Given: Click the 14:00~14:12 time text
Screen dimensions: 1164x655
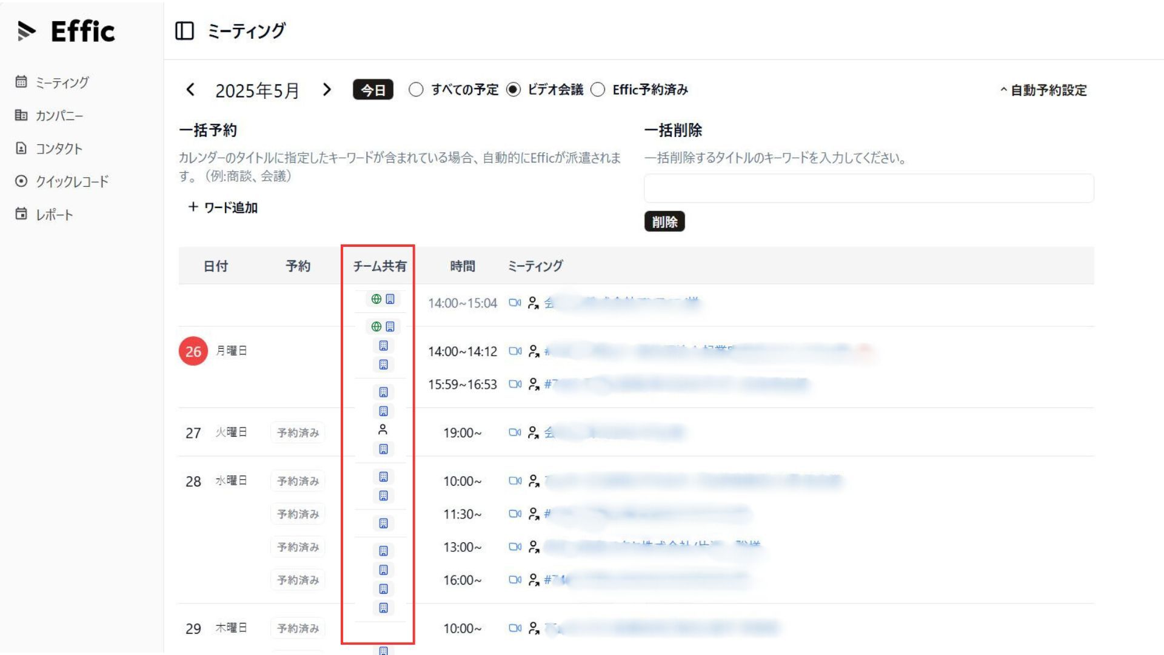Looking at the screenshot, I should pos(463,351).
